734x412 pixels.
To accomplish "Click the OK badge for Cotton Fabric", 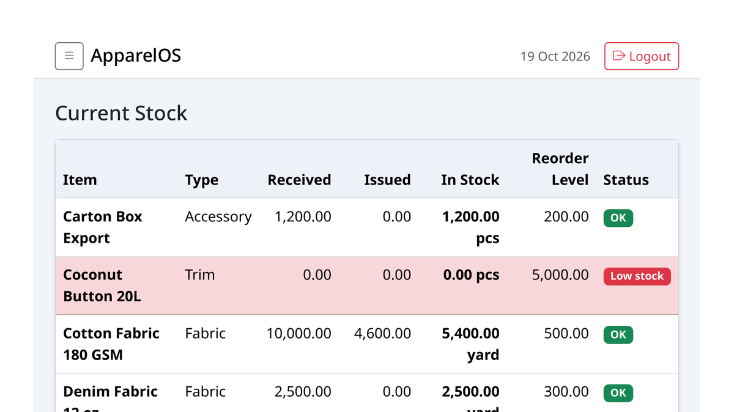I will [618, 334].
